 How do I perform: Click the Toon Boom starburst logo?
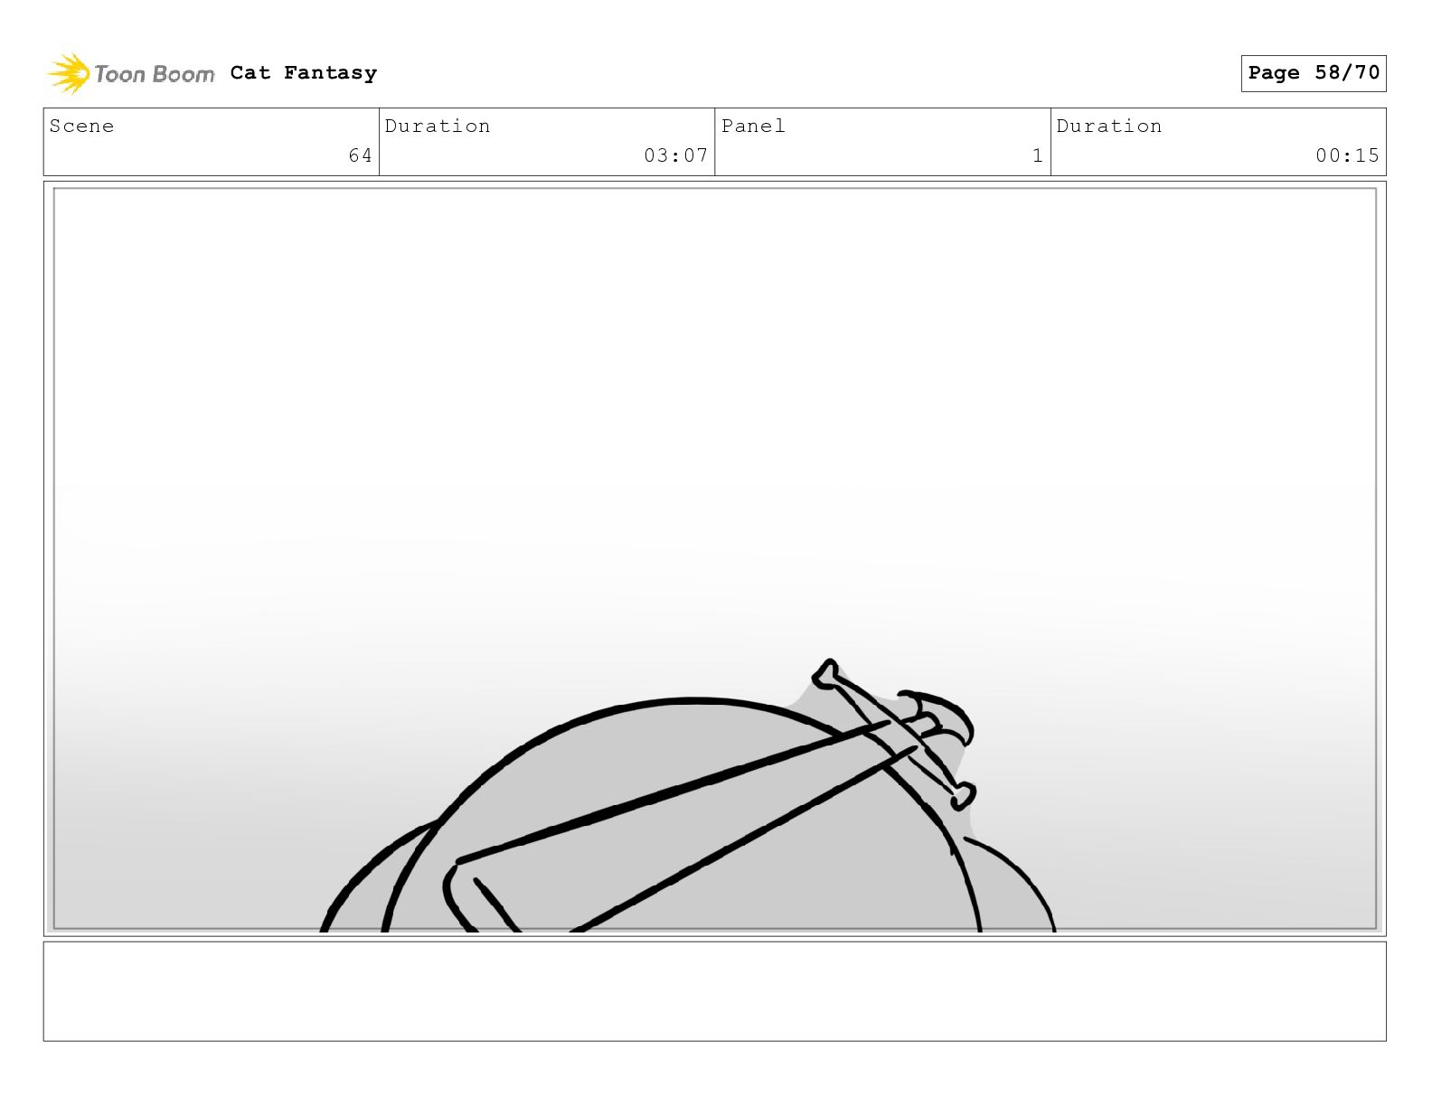(x=68, y=73)
